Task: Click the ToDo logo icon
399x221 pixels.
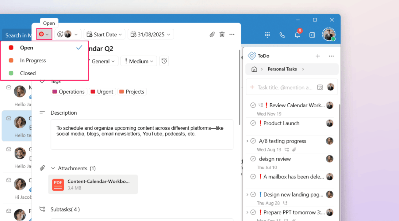Action: (x=252, y=56)
